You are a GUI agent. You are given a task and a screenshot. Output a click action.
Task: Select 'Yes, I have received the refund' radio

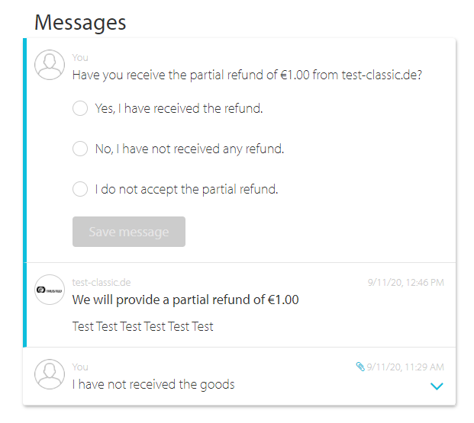pos(80,108)
